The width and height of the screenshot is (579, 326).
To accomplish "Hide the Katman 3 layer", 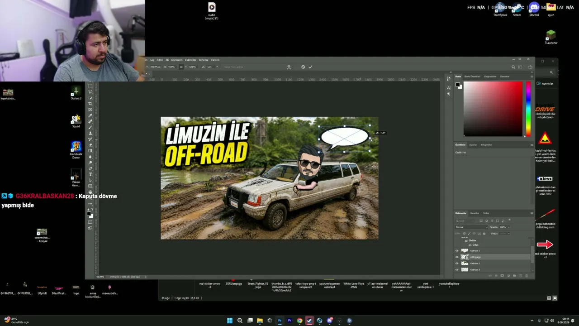I will tap(457, 270).
